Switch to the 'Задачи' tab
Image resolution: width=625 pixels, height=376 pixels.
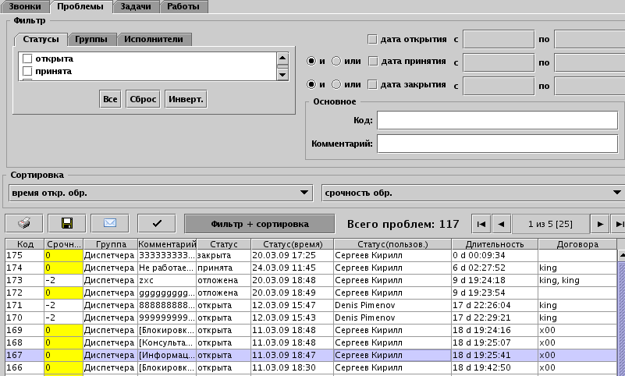[x=136, y=7]
